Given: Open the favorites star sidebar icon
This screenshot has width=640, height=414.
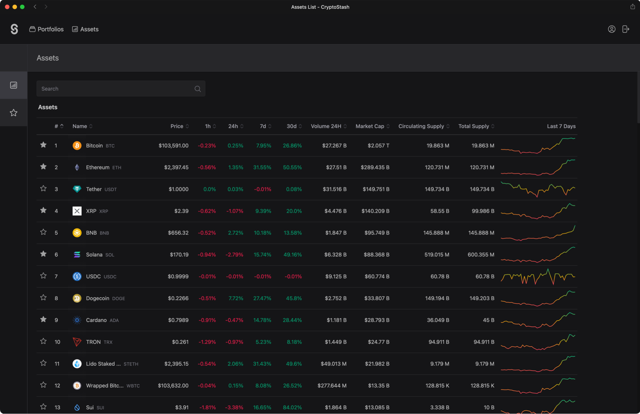Looking at the screenshot, I should [13, 113].
